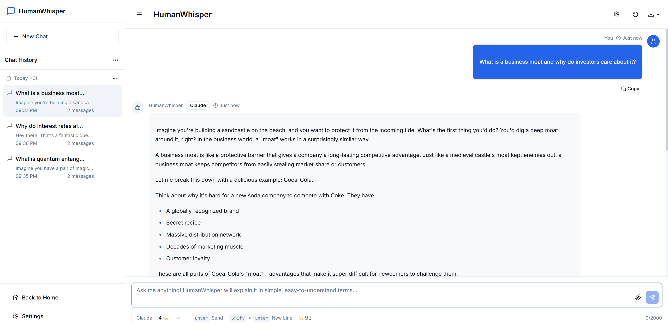The image size is (668, 330).
Task: Open Settings in the sidebar
Action: [28, 316]
